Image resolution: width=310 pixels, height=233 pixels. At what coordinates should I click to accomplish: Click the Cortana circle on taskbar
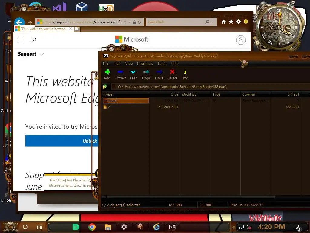(25, 227)
